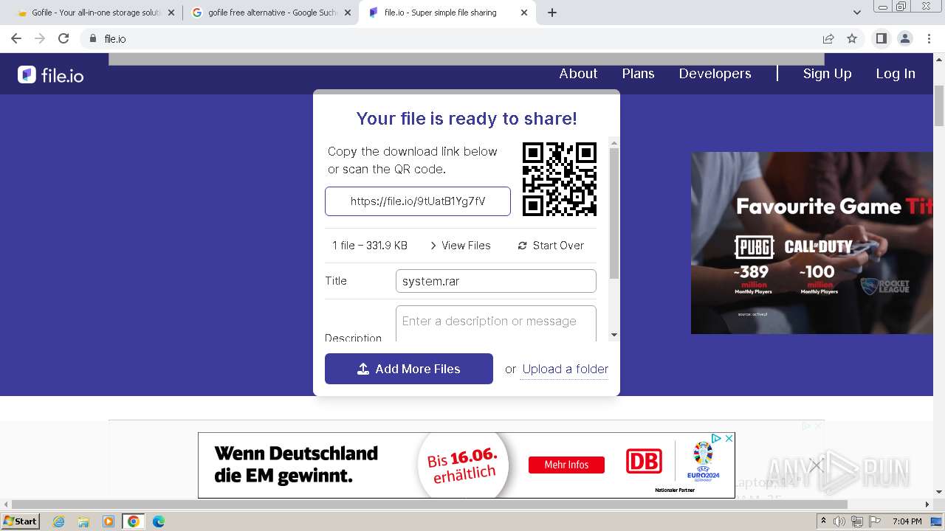Open the Plans page
Viewport: 945px width, 531px height.
click(638, 74)
